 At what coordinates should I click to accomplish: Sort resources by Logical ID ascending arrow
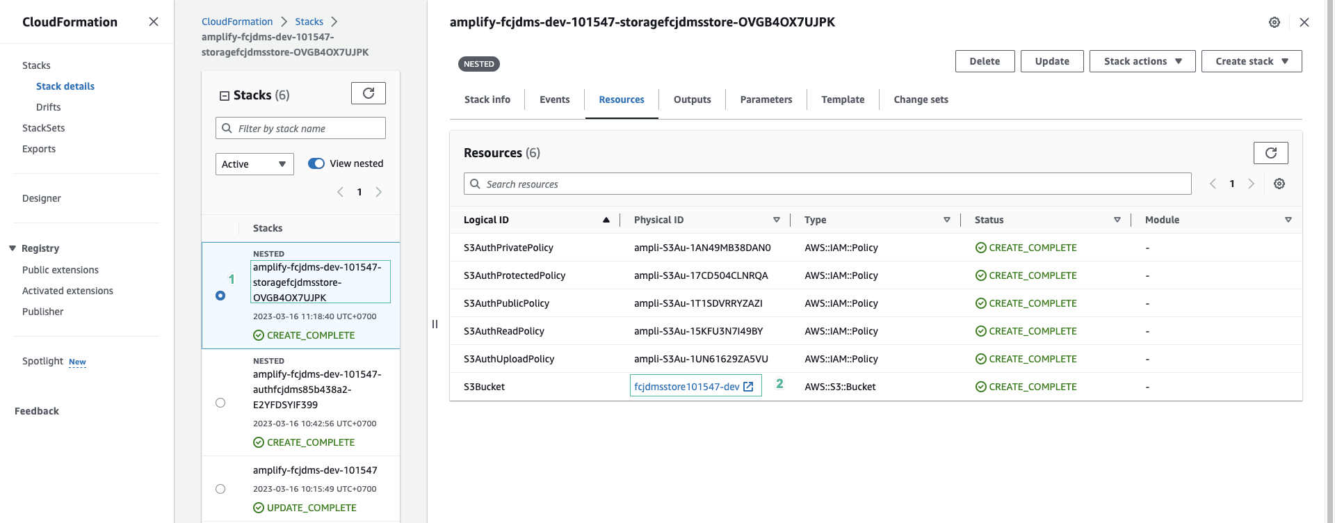[606, 220]
